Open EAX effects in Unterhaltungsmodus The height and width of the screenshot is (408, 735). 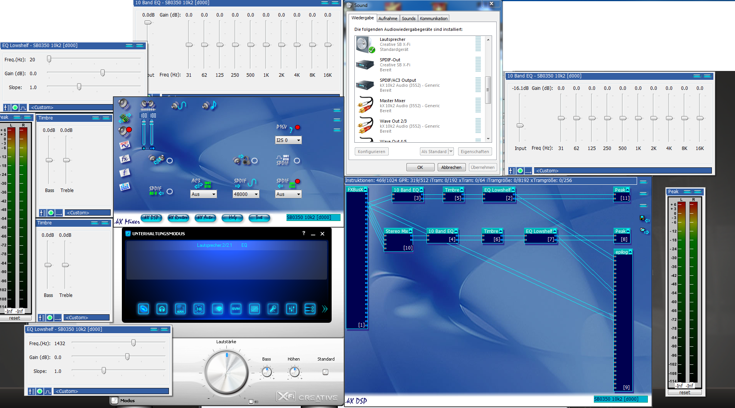coord(180,309)
